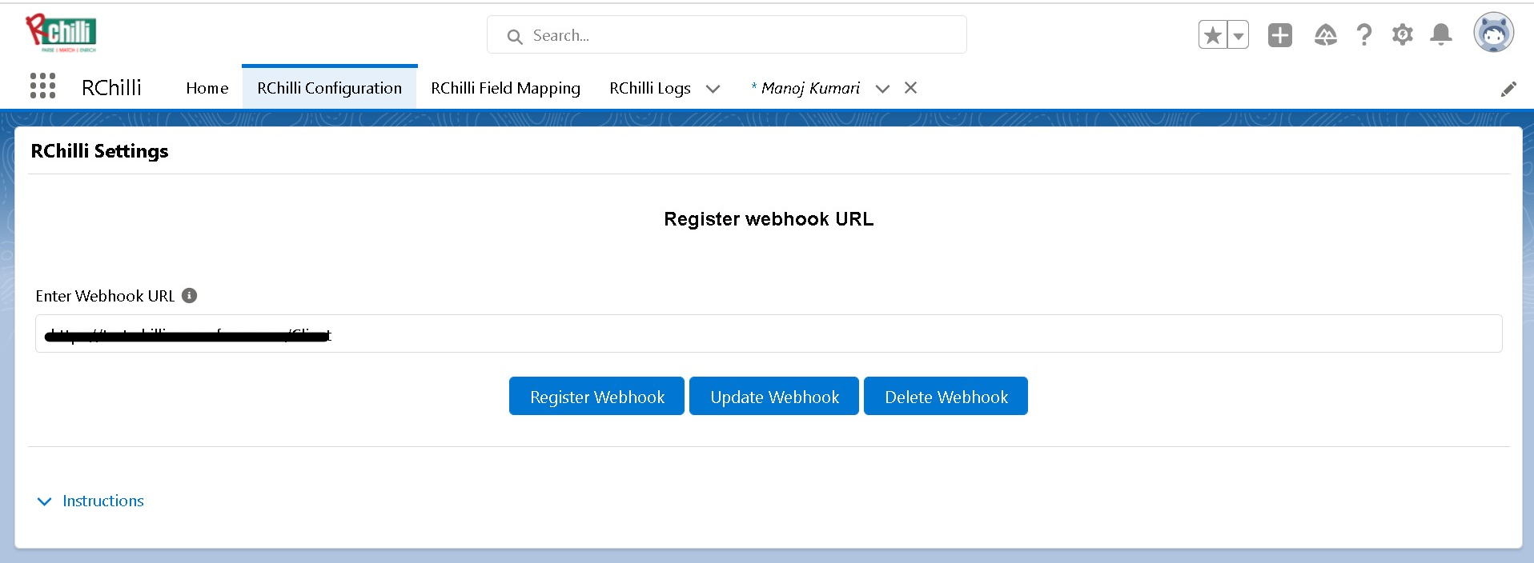The image size is (1534, 563).
Task: Open the Notifications bell
Action: [1440, 35]
